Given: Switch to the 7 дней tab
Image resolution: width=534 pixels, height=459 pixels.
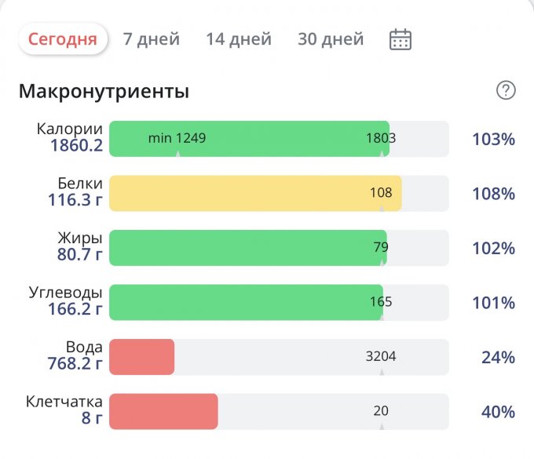Looking at the screenshot, I should point(152,38).
